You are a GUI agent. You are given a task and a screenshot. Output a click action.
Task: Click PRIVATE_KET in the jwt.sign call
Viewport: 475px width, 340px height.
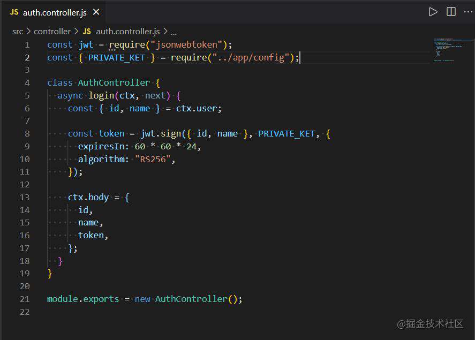(286, 133)
